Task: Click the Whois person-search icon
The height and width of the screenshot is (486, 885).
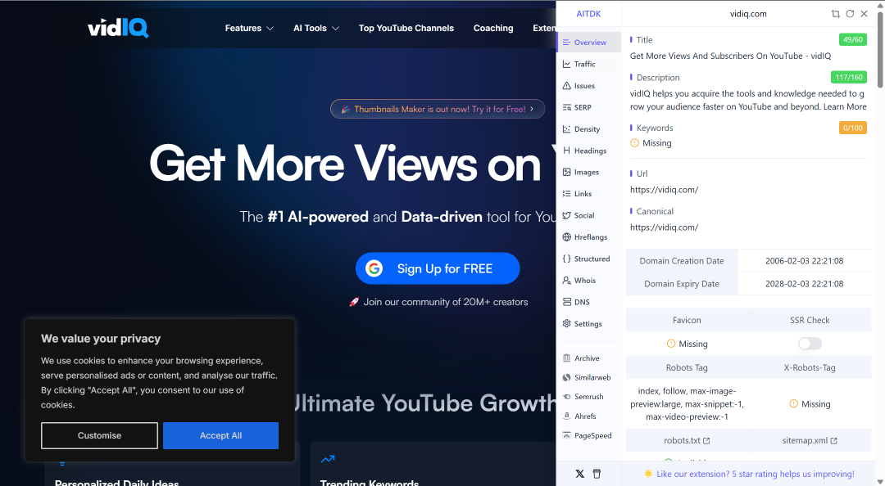Action: click(567, 280)
